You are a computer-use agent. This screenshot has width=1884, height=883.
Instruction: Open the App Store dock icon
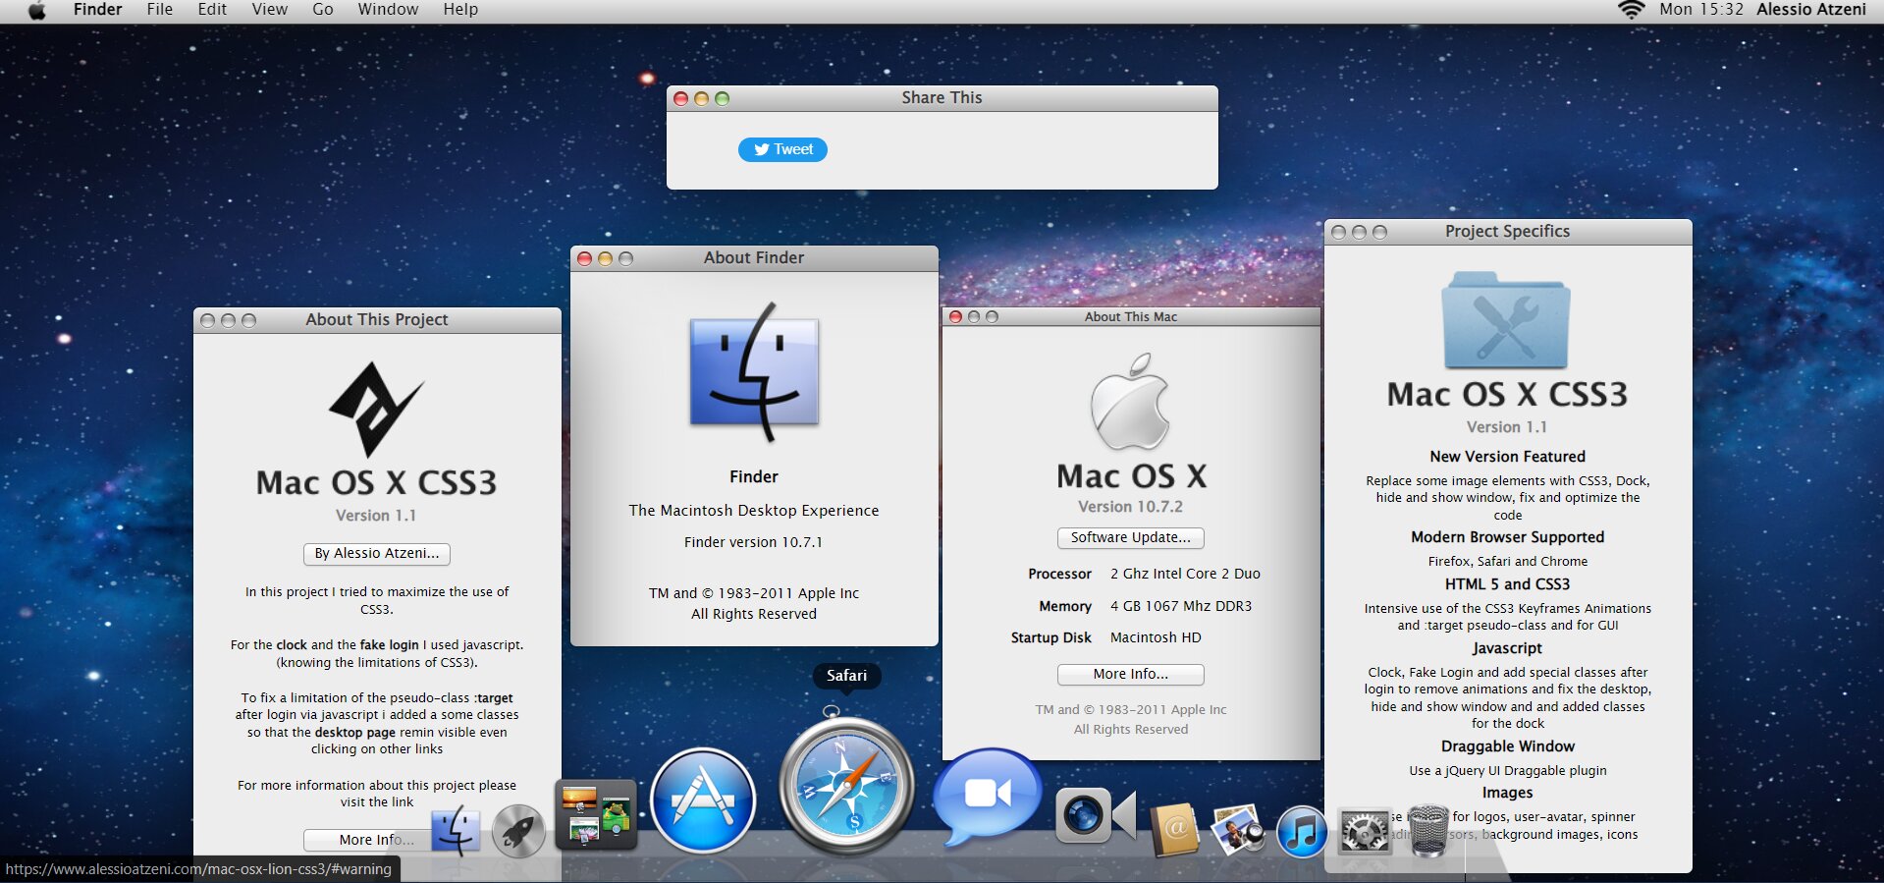(x=703, y=800)
